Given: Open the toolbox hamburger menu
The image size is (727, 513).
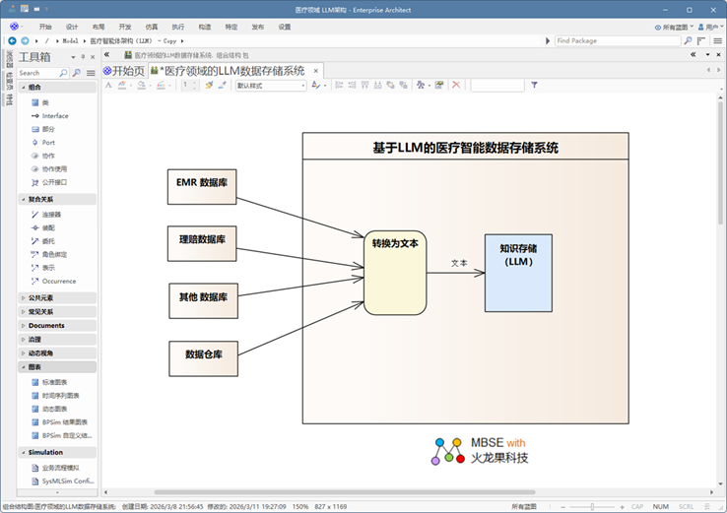Looking at the screenshot, I should (91, 73).
